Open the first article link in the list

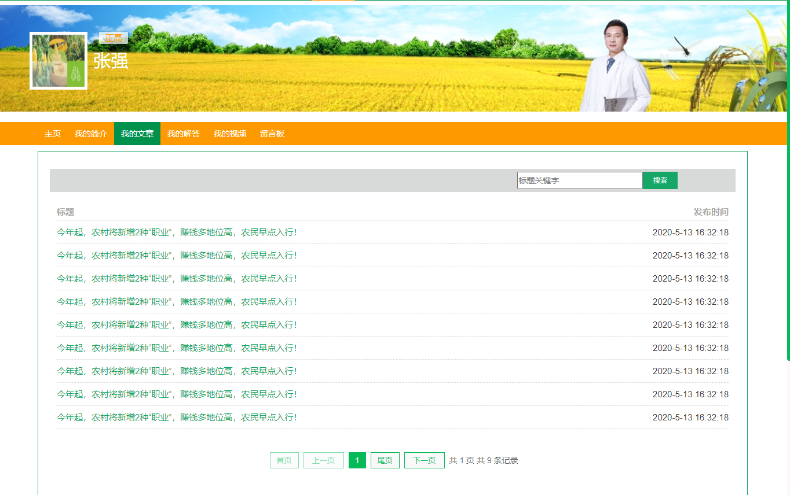pos(177,232)
